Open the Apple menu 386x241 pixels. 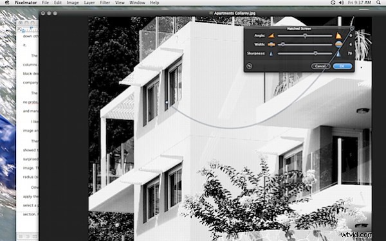click(7, 3)
